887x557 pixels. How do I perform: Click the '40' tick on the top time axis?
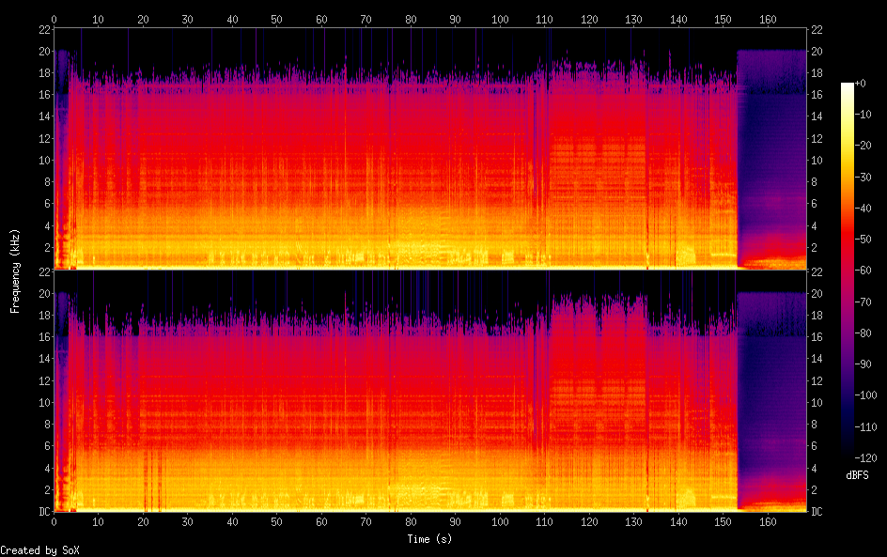pyautogui.click(x=232, y=19)
